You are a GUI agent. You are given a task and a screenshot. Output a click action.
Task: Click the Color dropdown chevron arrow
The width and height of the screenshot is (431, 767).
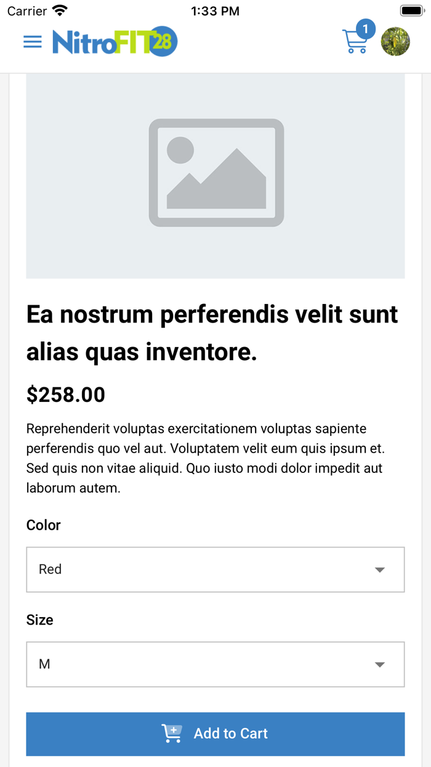click(381, 569)
